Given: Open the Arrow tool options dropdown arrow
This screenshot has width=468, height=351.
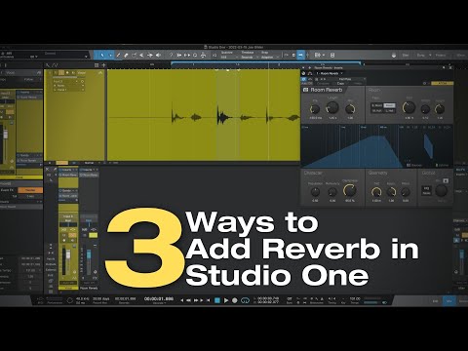Looking at the screenshot, I should click(x=110, y=56).
